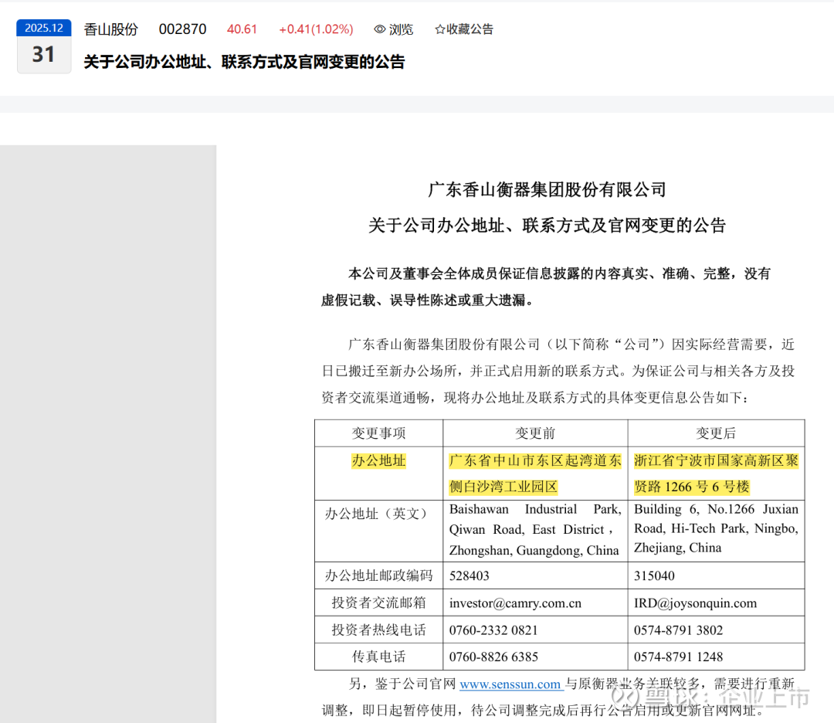Click the day number 31 in the date badge
834x723 pixels.
click(44, 55)
